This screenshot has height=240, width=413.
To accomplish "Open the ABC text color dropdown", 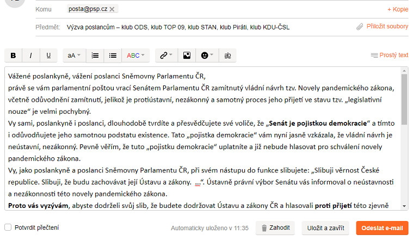I will coord(135,56).
